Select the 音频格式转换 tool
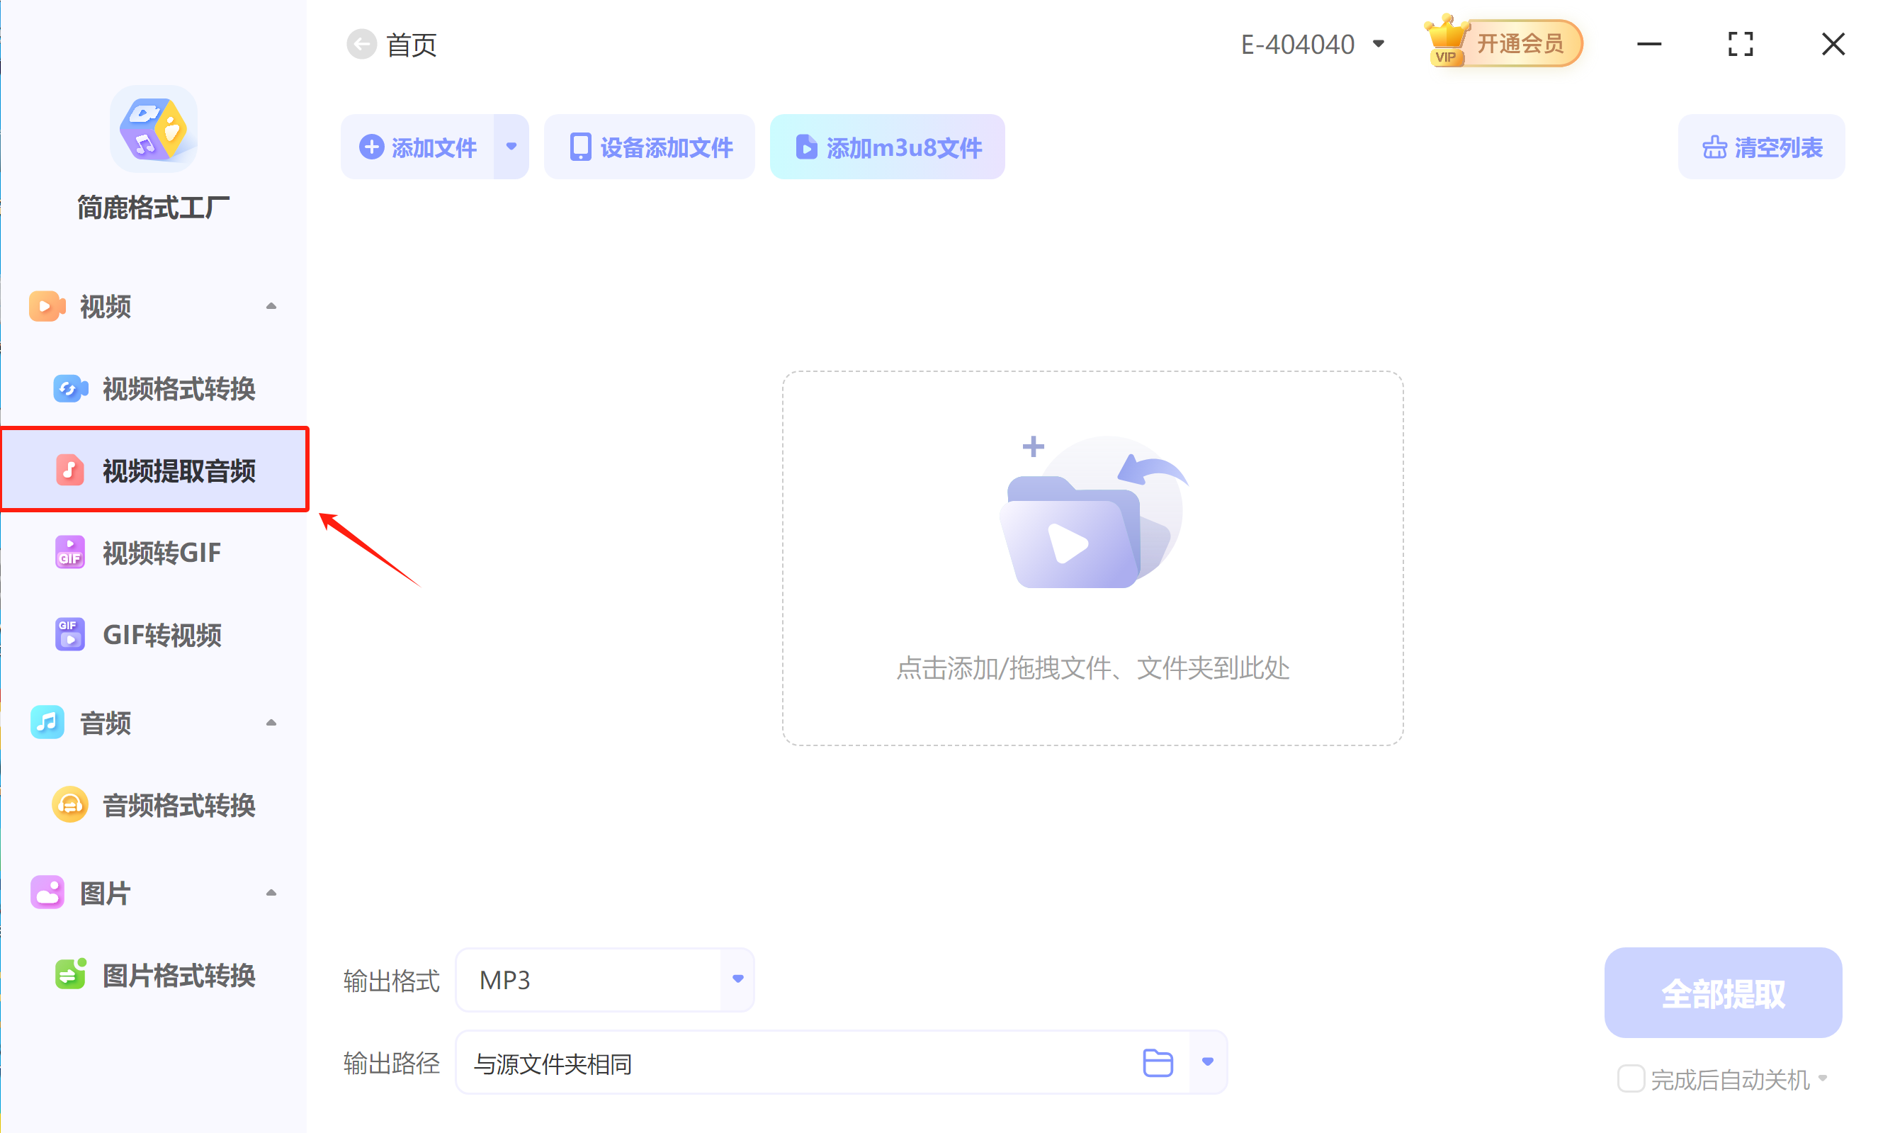The height and width of the screenshot is (1133, 1878). click(179, 805)
